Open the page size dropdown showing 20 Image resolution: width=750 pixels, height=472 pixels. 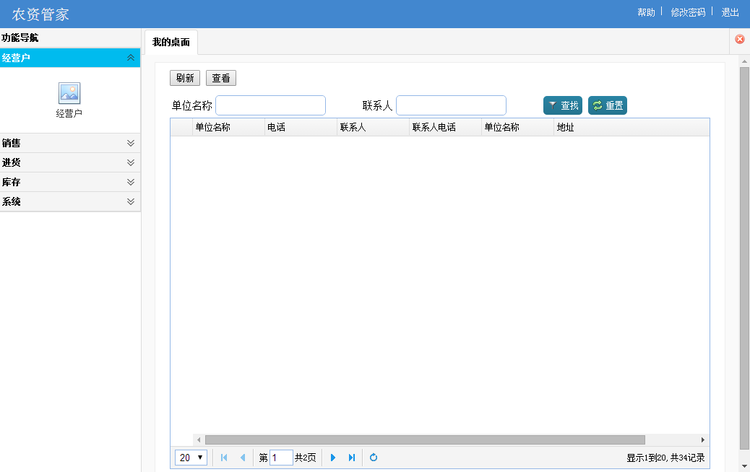191,458
